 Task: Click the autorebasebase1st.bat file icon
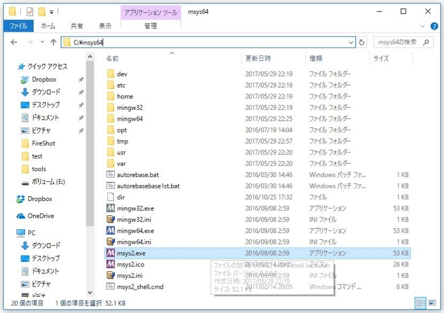click(x=110, y=186)
